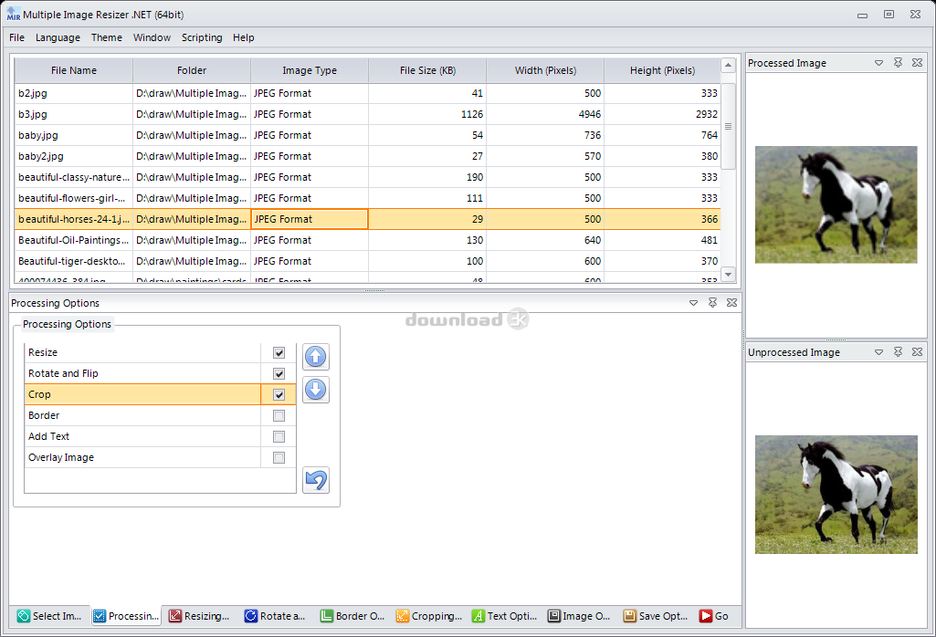The image size is (936, 637).
Task: Click the file list scrollbar thumb
Action: [729, 127]
